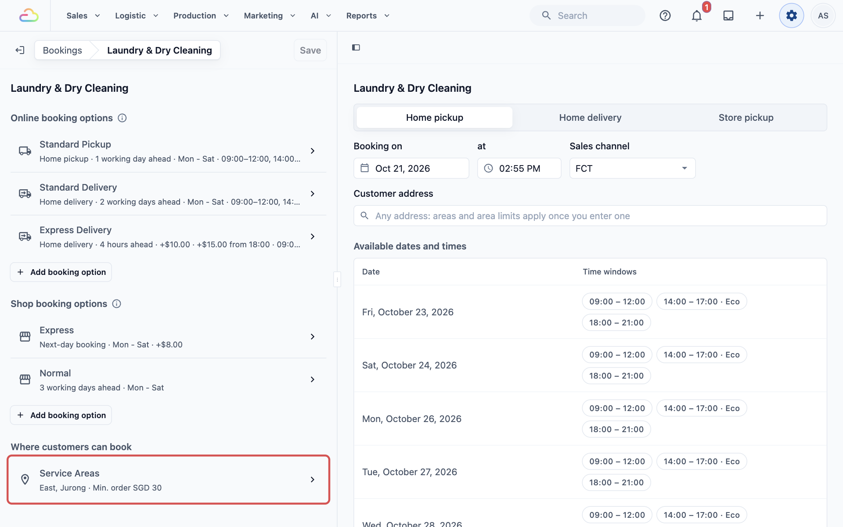This screenshot has height=527, width=843.
Task: Open the FCT sales channel dropdown
Action: 632,168
